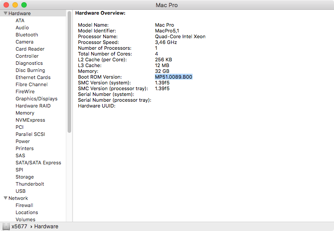Select Audio in the sidebar
This screenshot has height=231, width=334.
[x=22, y=28]
